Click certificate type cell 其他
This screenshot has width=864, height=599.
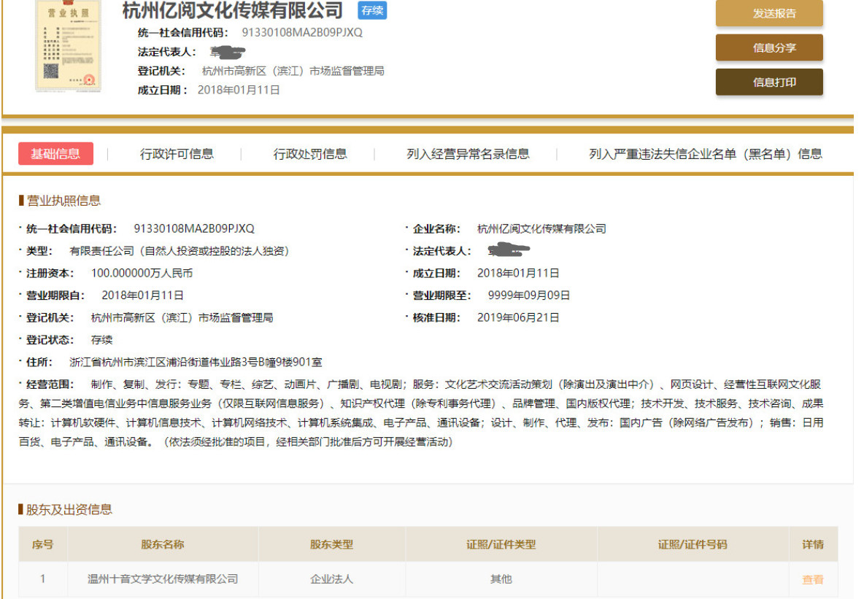click(501, 579)
